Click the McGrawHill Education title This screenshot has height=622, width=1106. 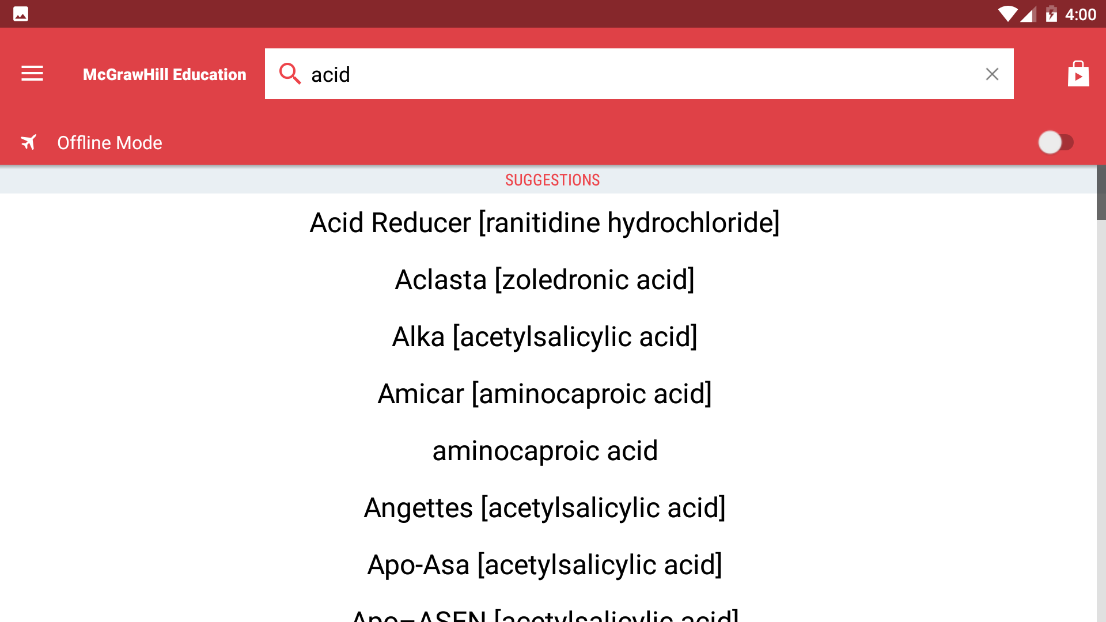[164, 74]
